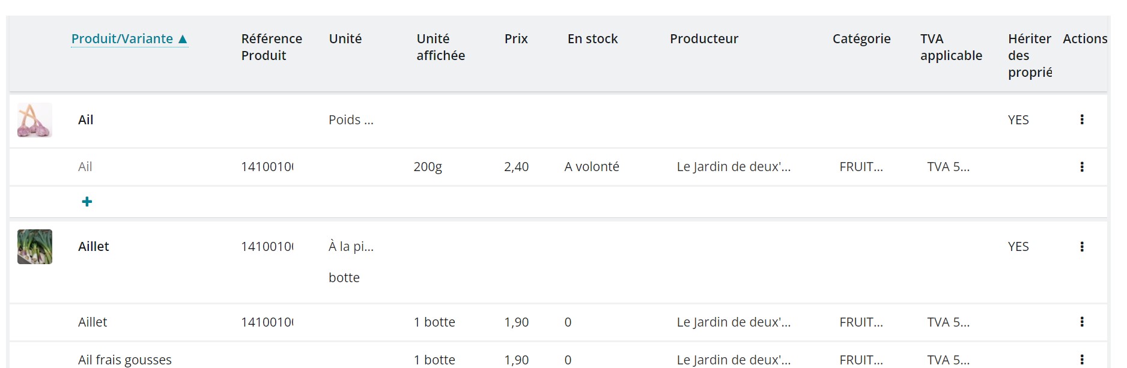This screenshot has width=1127, height=368.
Task: Edit price 2,40 for Ail variant
Action: point(516,167)
